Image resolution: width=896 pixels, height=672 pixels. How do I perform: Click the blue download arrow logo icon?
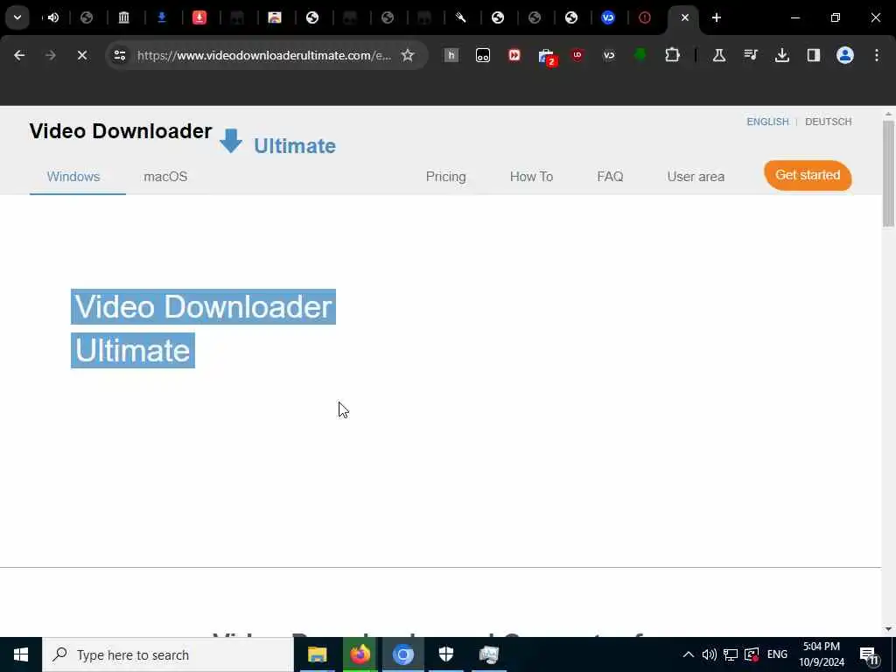(x=231, y=141)
